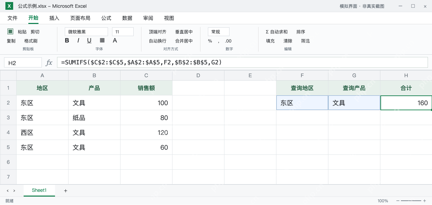
Task: Zoom out with the minus button
Action: (x=398, y=201)
